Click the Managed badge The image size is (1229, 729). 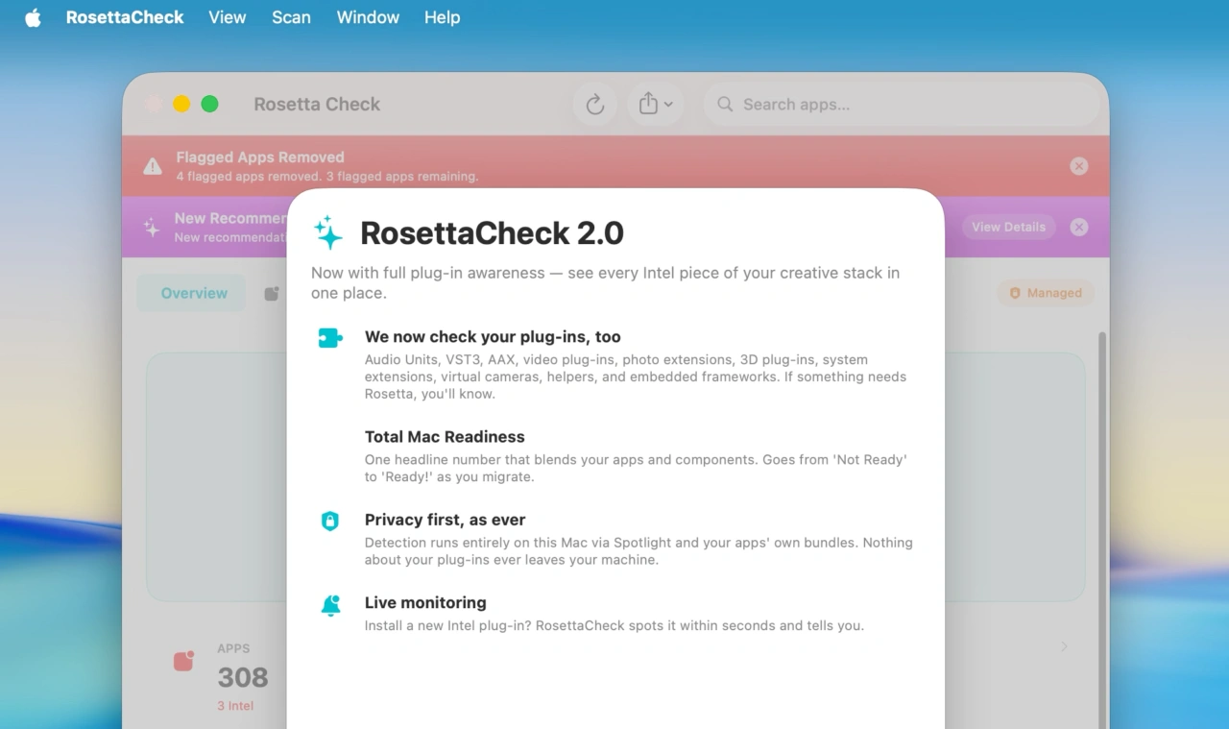pyautogui.click(x=1045, y=293)
